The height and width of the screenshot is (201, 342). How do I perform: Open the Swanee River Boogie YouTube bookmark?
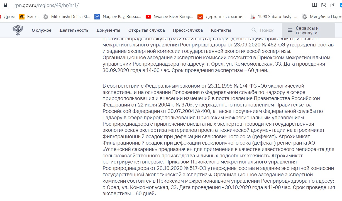coord(170,17)
